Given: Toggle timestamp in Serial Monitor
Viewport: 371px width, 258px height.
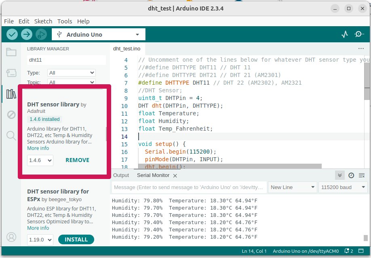Looking at the screenshot, I should pyautogui.click(x=351, y=175).
